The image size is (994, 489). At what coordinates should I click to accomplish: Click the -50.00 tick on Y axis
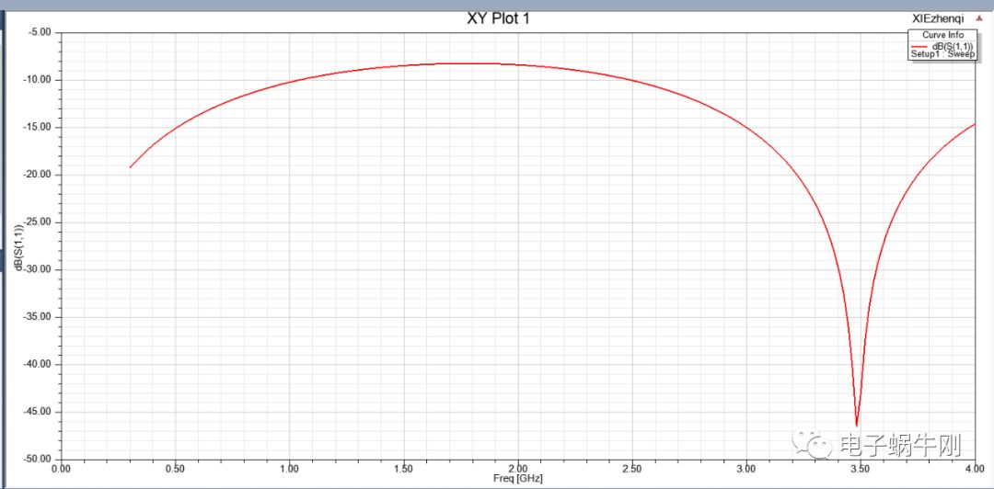point(39,459)
